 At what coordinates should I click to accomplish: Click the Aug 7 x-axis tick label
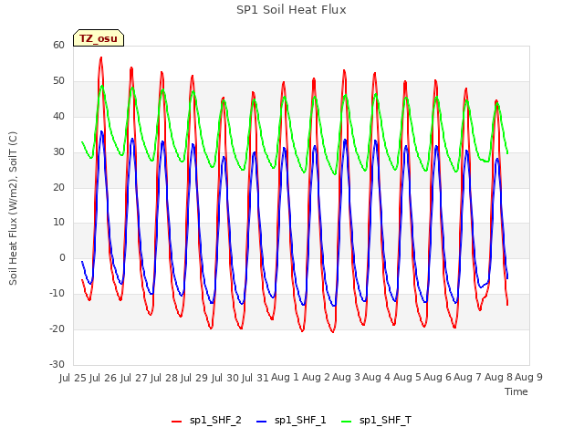tap(468, 378)
